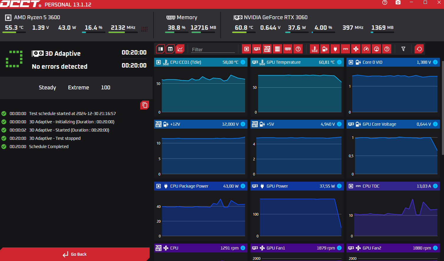Show info for Core 0 VID graph
The image size is (444, 261).
tap(435, 62)
